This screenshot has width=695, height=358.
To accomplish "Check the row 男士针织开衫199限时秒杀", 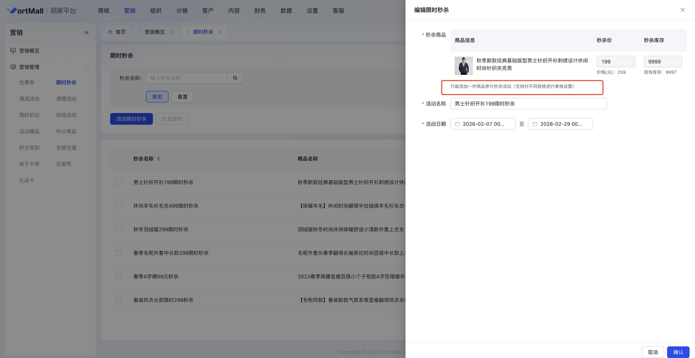I will click(x=119, y=182).
